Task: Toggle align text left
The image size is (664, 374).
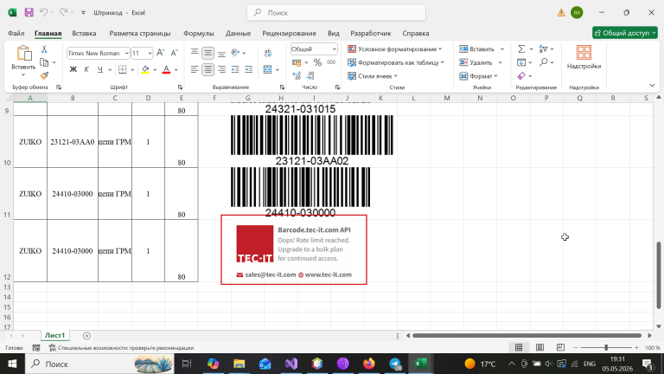Action: point(195,69)
